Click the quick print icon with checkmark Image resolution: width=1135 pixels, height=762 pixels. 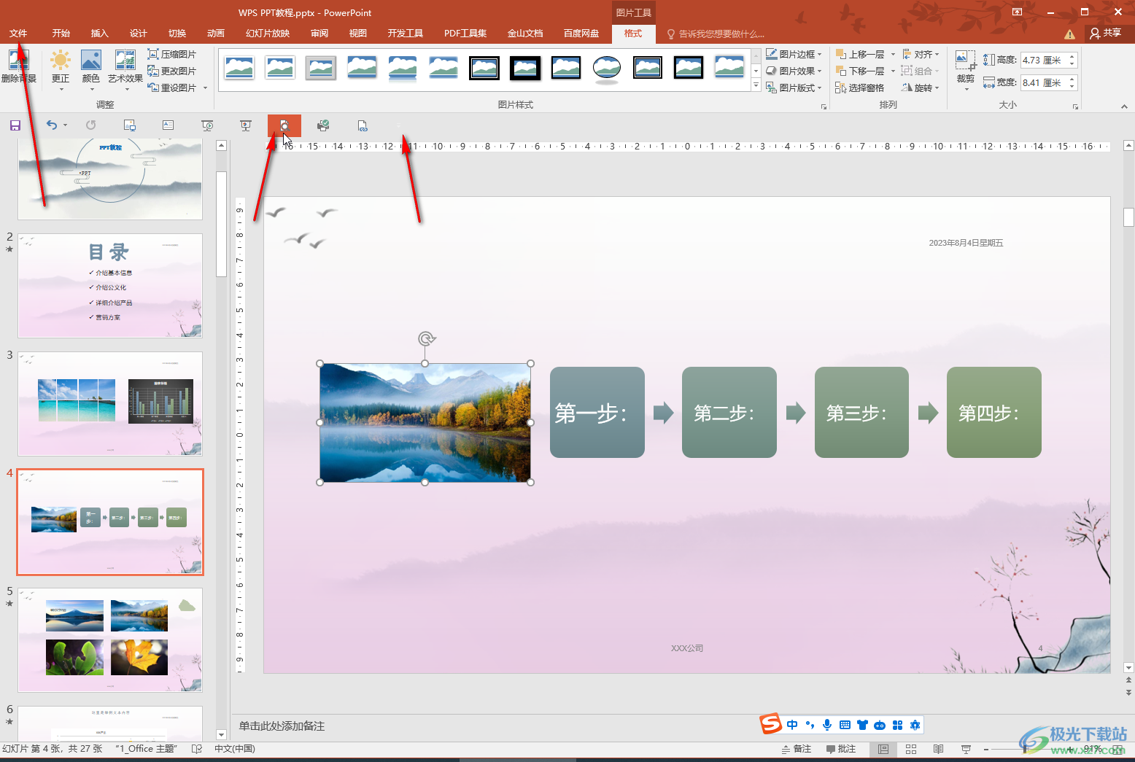click(323, 125)
